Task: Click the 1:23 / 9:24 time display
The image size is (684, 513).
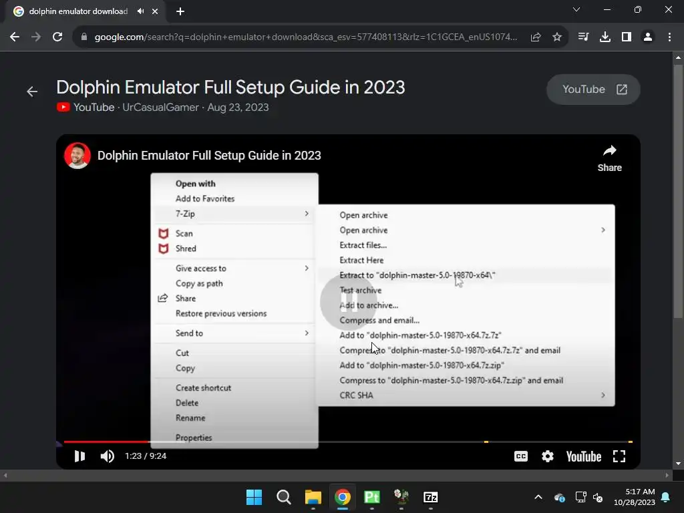Action: pyautogui.click(x=146, y=456)
